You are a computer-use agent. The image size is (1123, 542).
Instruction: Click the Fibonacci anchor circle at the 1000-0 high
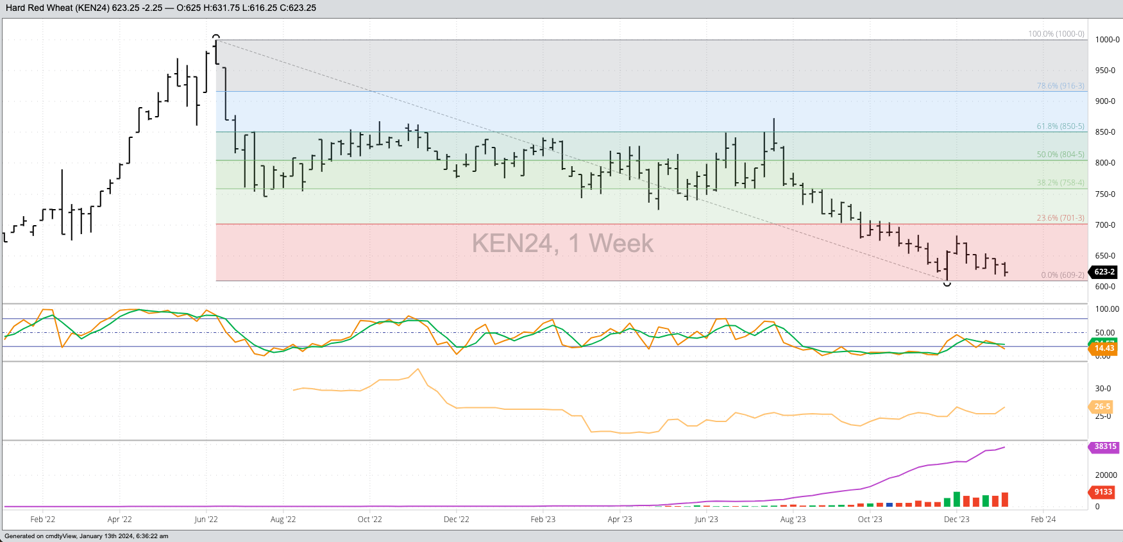[216, 38]
